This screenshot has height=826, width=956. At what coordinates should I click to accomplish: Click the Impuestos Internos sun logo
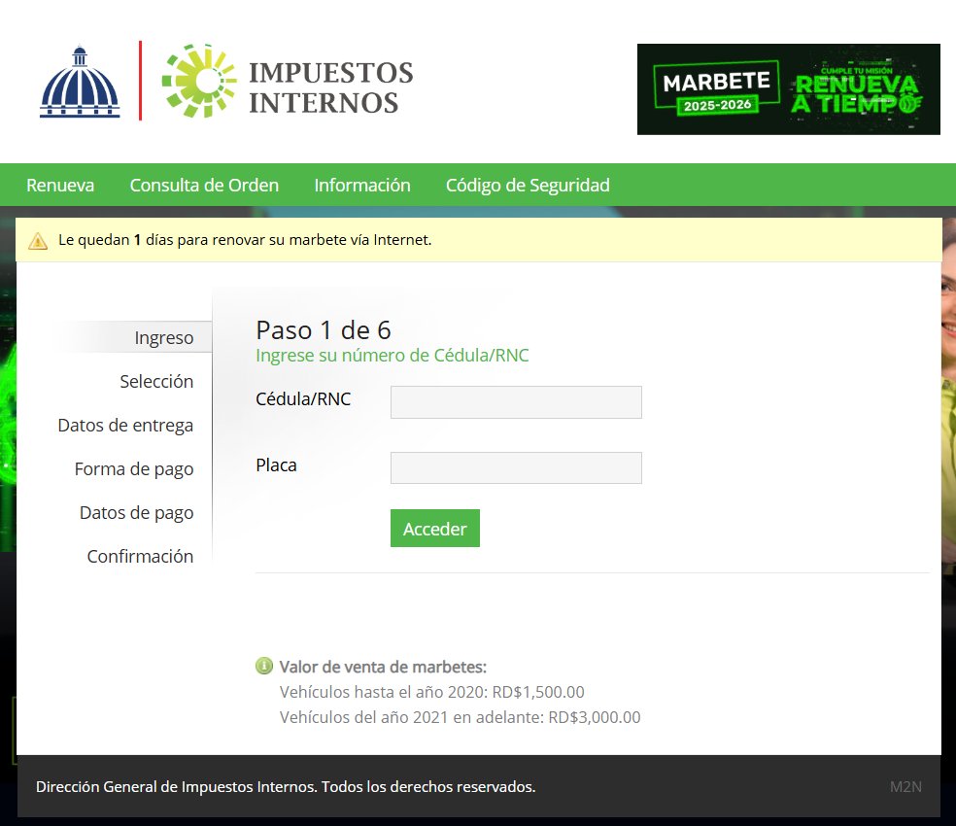199,81
